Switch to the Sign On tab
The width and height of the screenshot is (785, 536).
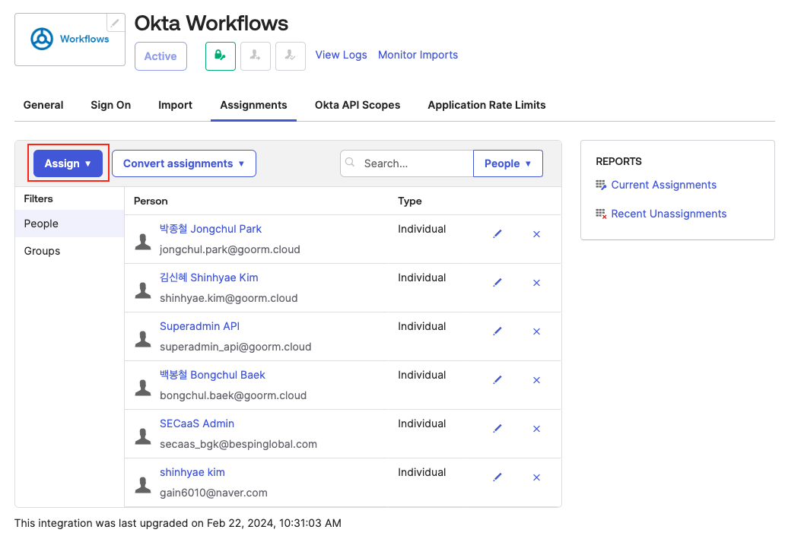pyautogui.click(x=111, y=105)
